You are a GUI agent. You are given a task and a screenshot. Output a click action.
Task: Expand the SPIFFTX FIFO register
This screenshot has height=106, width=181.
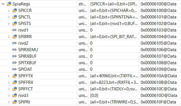(9, 76)
